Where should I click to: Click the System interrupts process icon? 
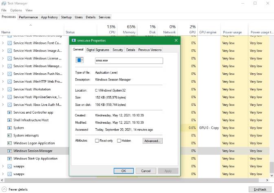pos(9,136)
